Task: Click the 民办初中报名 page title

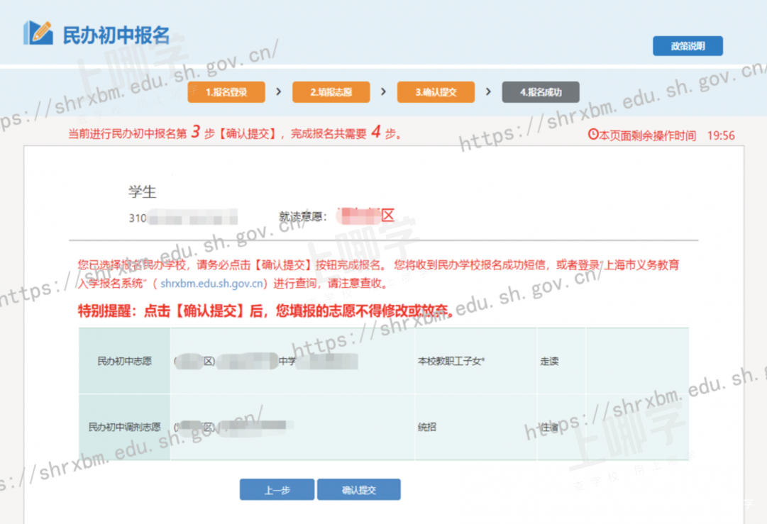Action: coord(116,35)
